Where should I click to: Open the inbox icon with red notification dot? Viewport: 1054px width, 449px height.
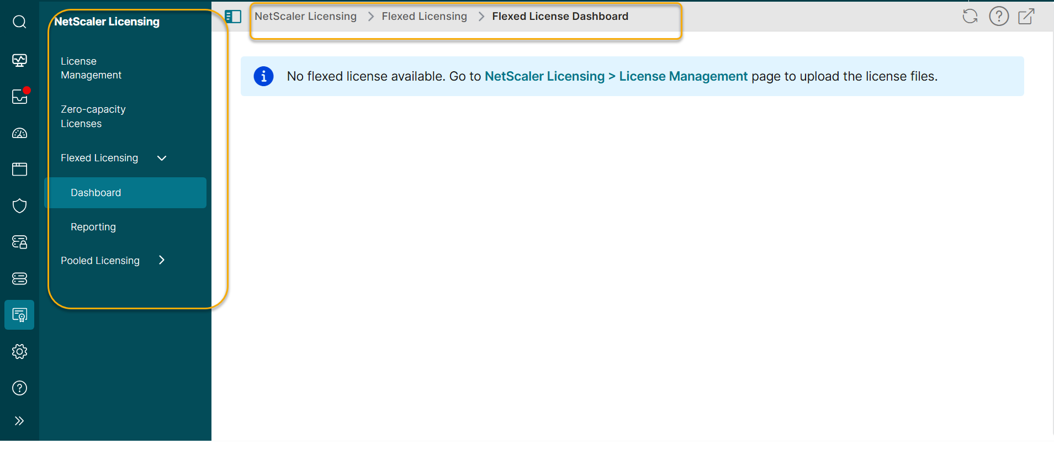[20, 96]
